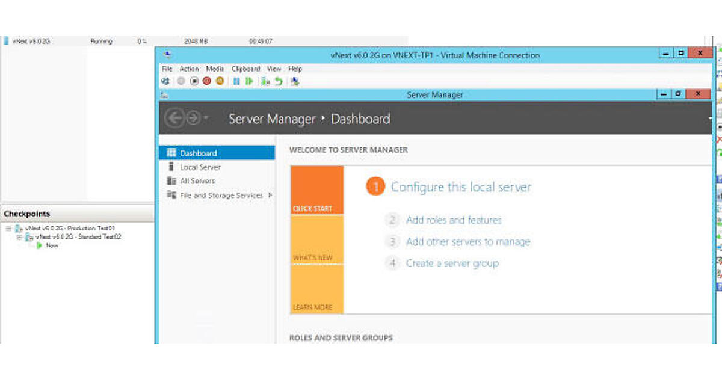
Task: Click the step 4 number circle
Action: (x=392, y=263)
